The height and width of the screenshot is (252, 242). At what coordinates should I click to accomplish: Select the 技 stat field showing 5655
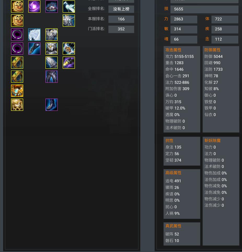(204, 9)
